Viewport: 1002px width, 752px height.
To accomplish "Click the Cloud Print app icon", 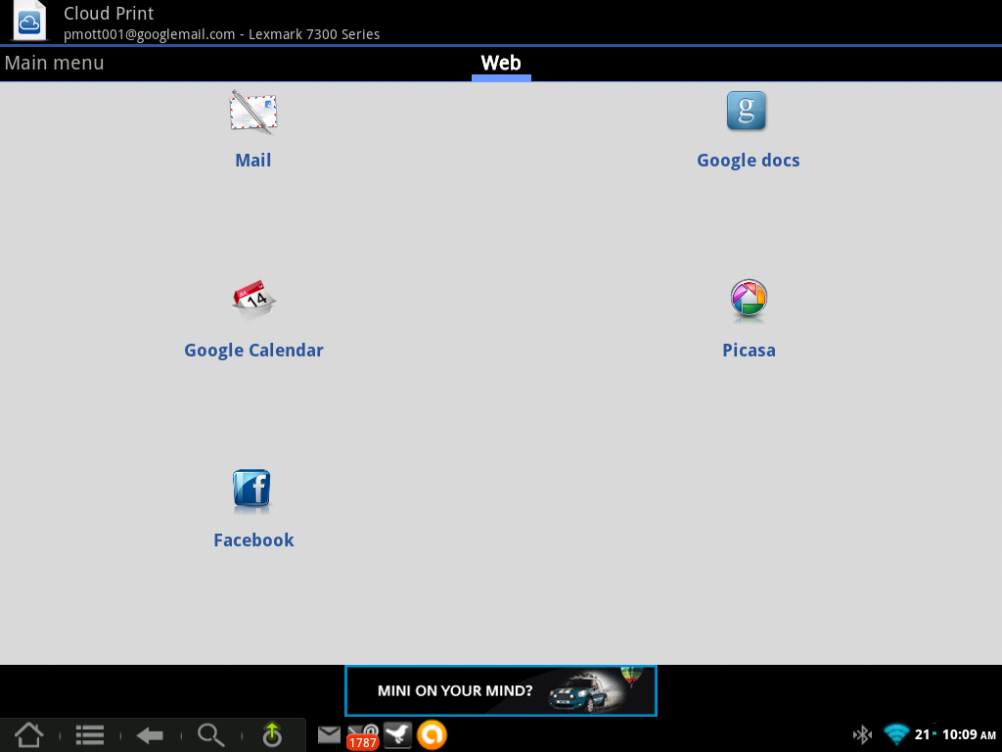I will pyautogui.click(x=28, y=22).
